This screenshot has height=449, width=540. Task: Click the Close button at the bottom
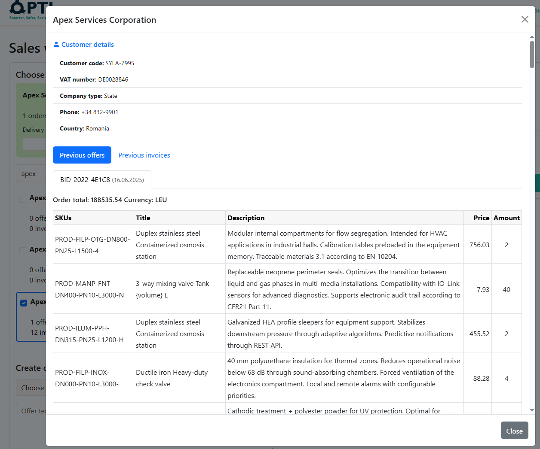click(514, 430)
